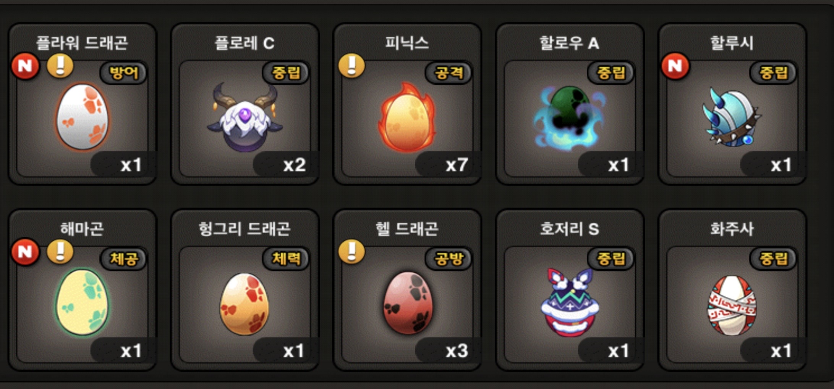Open the 호저리 S striped egg
The height and width of the screenshot is (389, 834).
pos(570,302)
